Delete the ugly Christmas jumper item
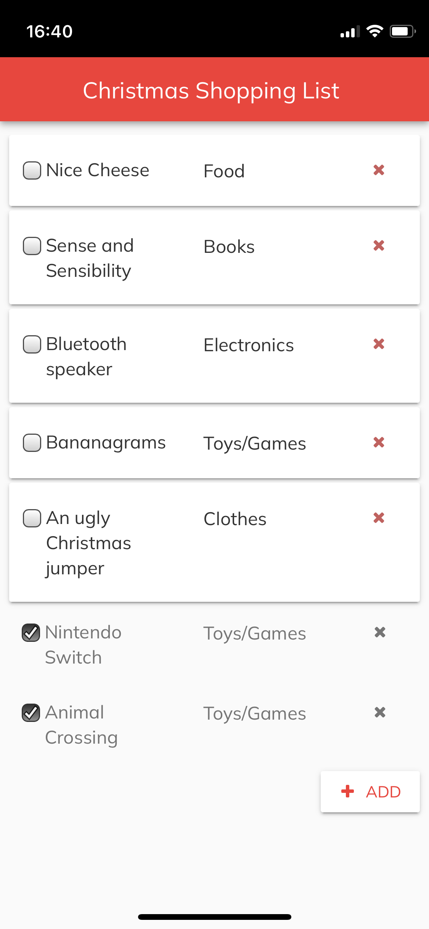This screenshot has height=929, width=429. tap(379, 518)
